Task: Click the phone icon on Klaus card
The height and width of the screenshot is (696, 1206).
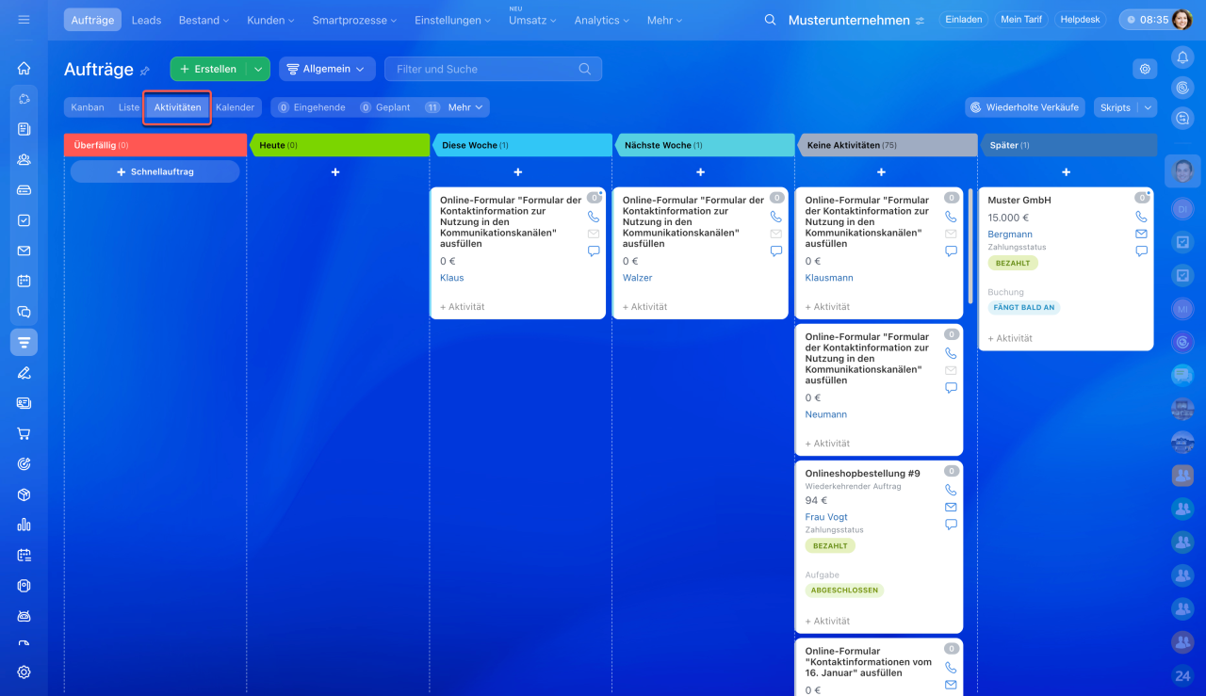Action: (594, 217)
